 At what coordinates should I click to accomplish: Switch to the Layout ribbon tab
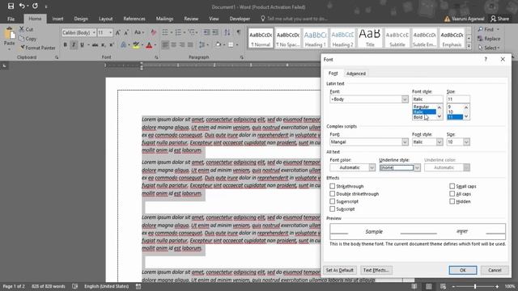coord(106,19)
